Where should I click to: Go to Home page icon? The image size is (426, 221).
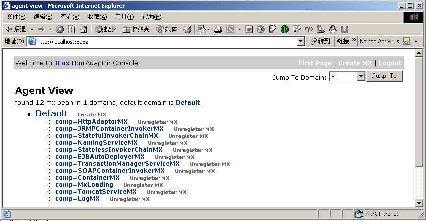coord(84,29)
